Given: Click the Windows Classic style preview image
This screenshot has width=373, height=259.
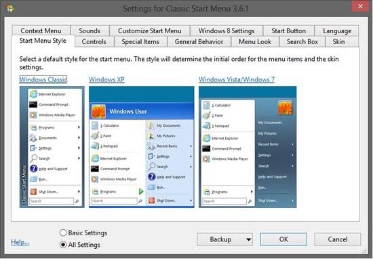Looking at the screenshot, I should coord(52,147).
